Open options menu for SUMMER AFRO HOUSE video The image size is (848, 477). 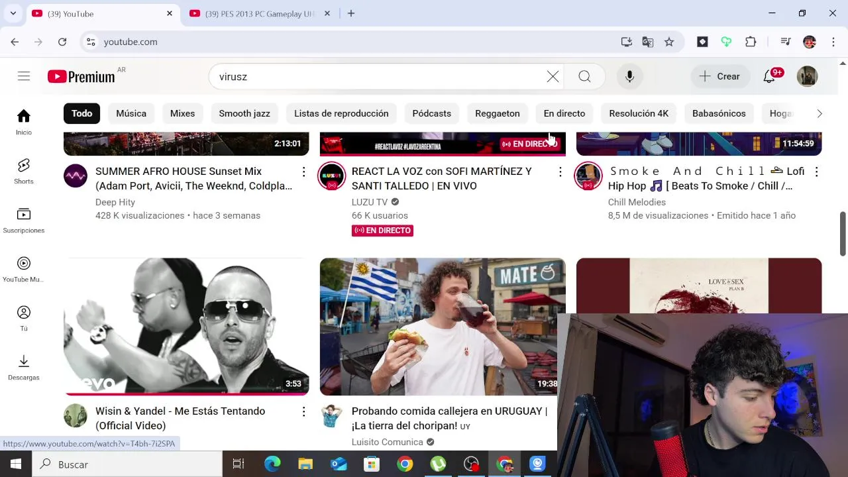[x=303, y=172]
